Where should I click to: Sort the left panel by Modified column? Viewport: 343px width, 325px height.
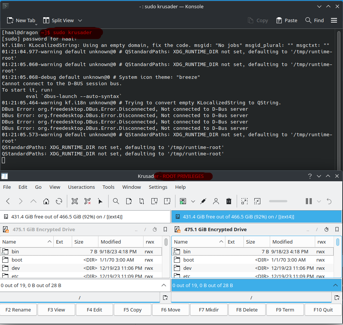point(121,242)
